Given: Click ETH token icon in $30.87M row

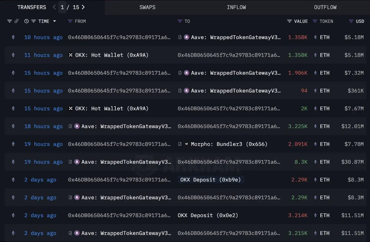Looking at the screenshot, I should pos(315,162).
